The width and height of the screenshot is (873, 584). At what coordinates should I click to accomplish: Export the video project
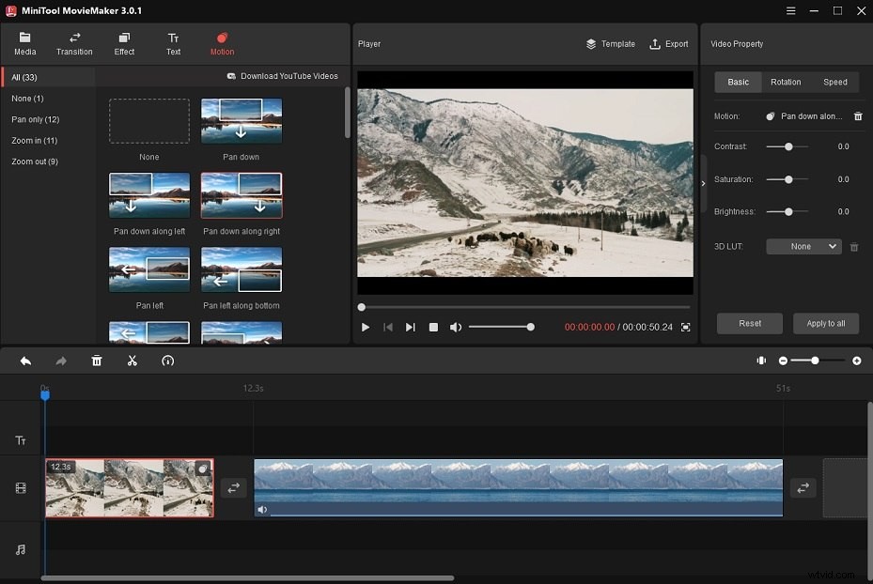[668, 43]
